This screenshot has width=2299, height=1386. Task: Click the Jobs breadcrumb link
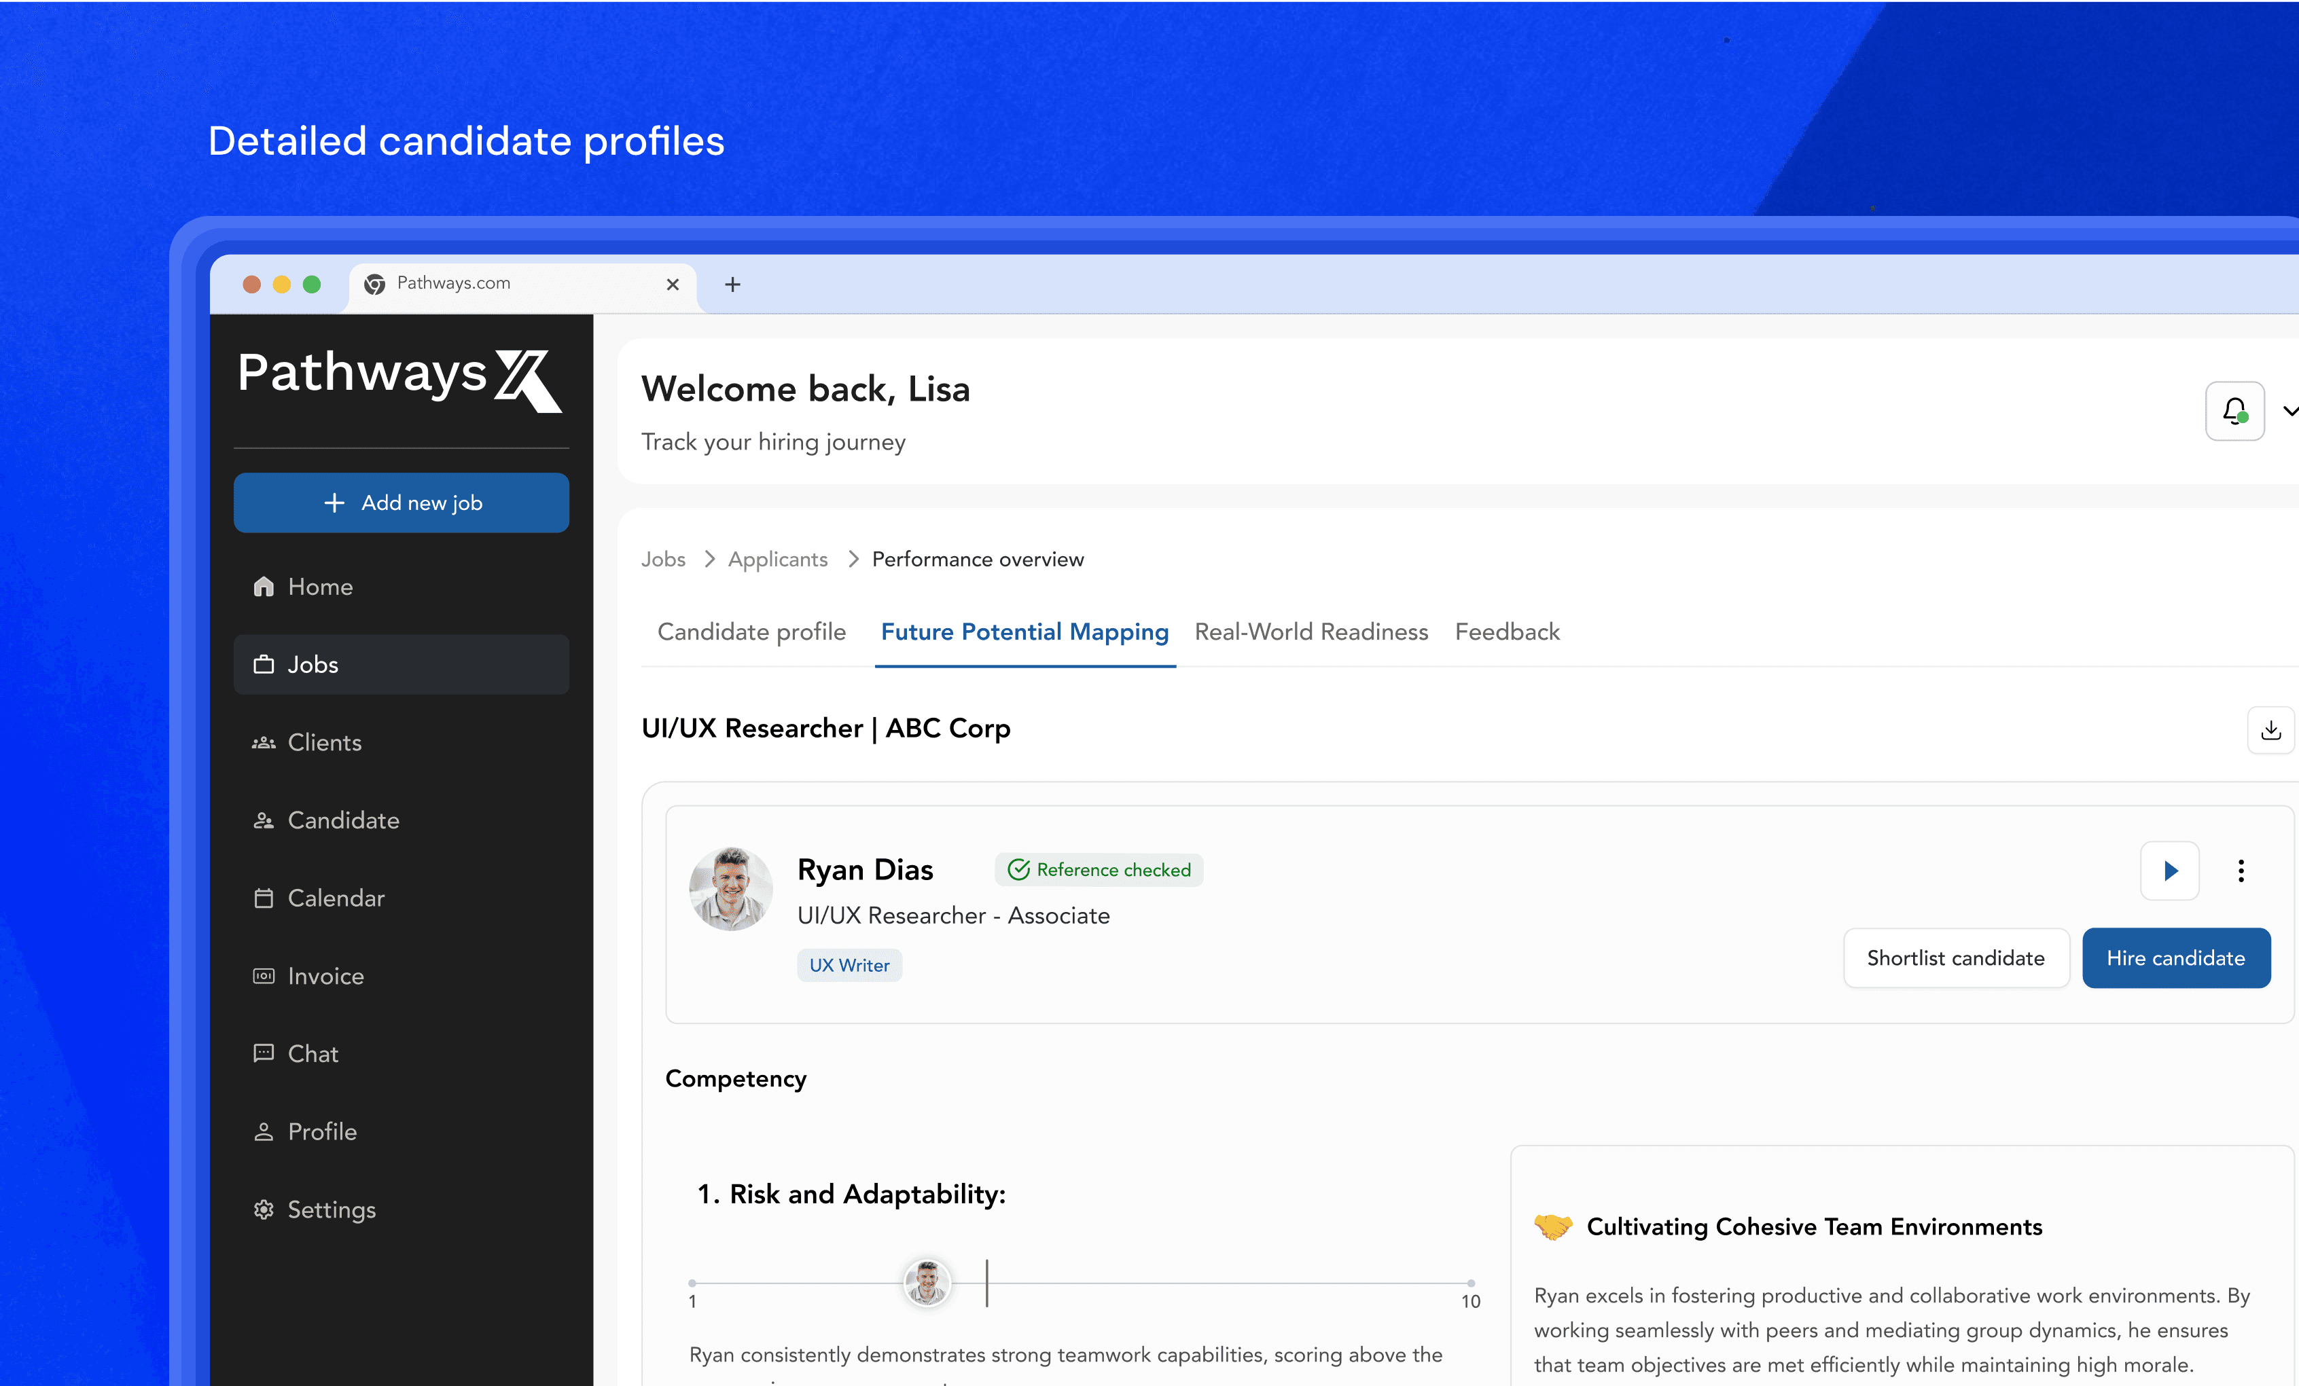663,559
